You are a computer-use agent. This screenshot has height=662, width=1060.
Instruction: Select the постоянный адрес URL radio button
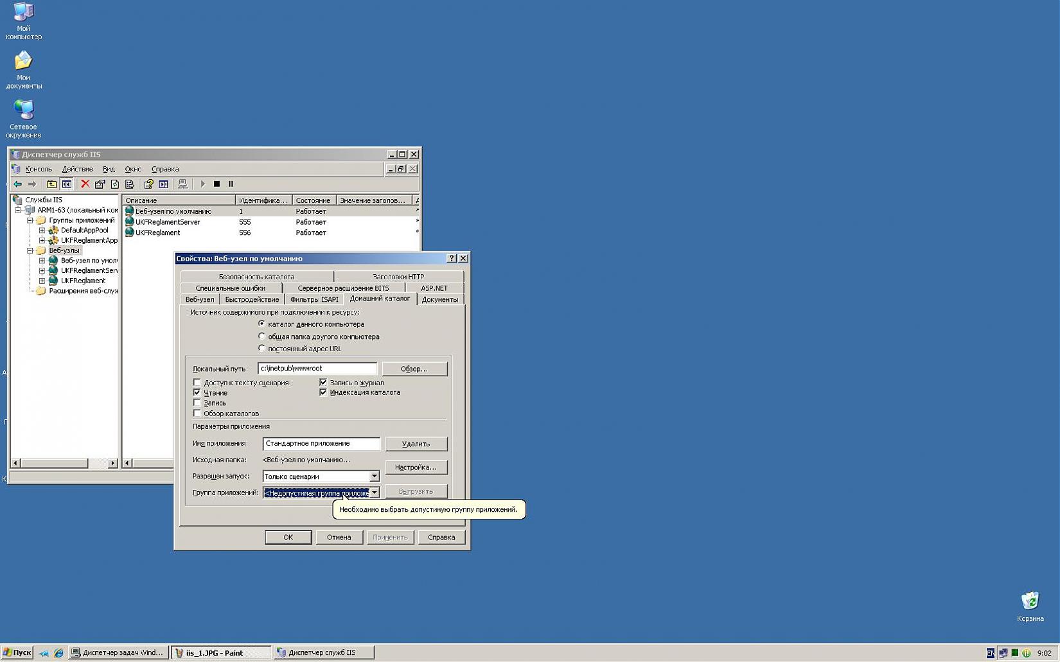[261, 348]
